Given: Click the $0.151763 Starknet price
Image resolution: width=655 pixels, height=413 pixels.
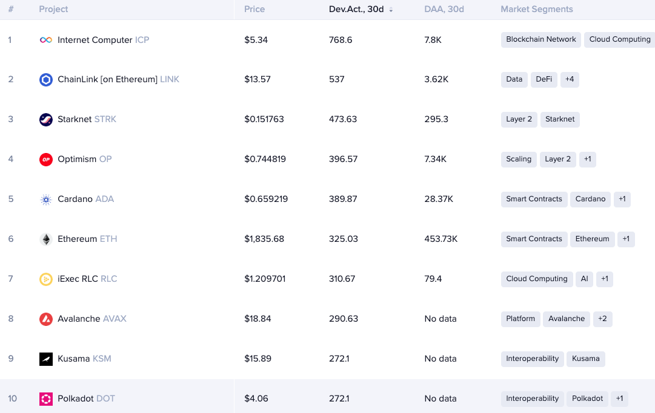Looking at the screenshot, I should pyautogui.click(x=264, y=119).
